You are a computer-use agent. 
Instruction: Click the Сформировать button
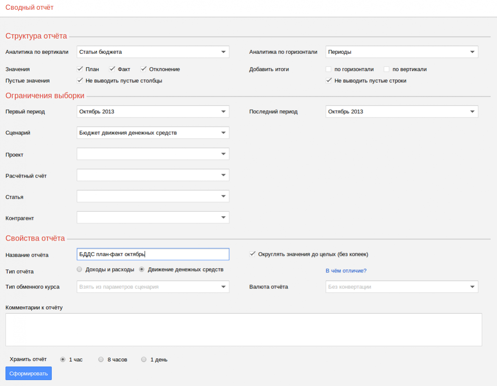coord(28,373)
